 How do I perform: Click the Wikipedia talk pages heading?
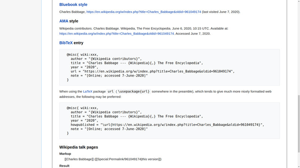coord(78,147)
